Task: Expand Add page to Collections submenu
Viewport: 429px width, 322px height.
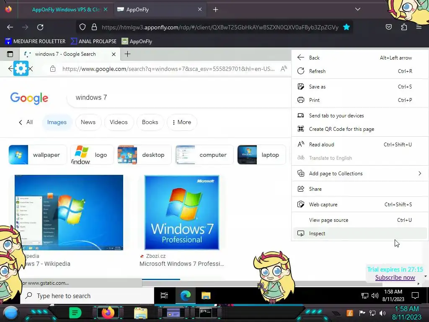Action: click(360, 174)
